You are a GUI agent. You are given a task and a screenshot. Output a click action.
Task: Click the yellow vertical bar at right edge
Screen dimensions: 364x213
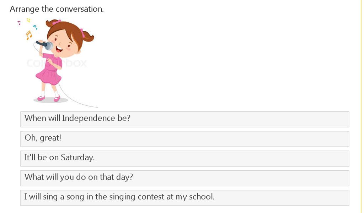coord(361,106)
